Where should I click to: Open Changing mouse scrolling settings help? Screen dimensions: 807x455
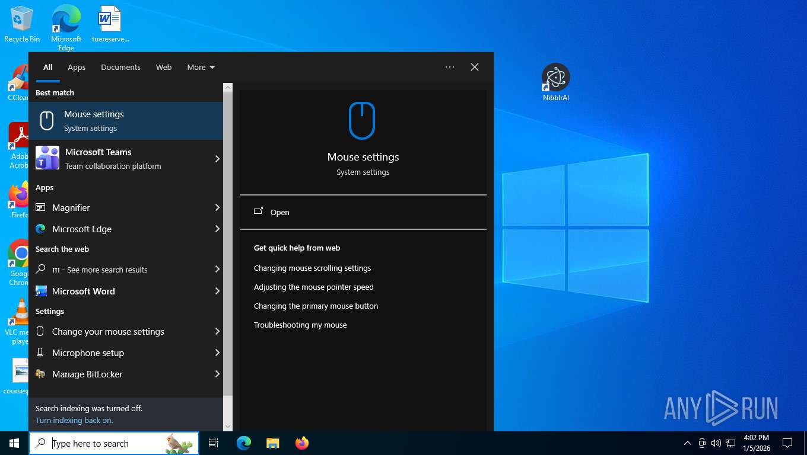(x=313, y=268)
